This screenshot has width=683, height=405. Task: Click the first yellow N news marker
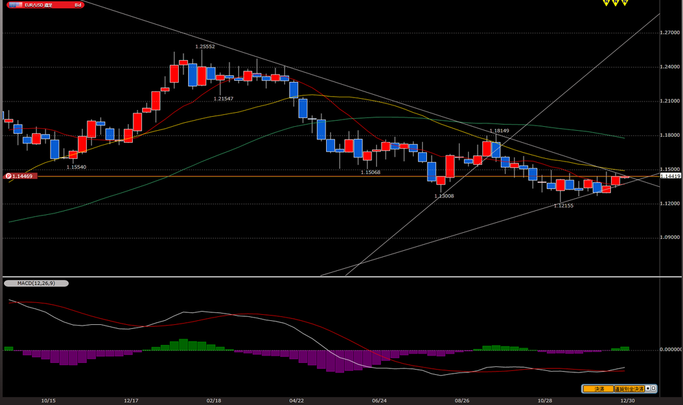point(606,3)
